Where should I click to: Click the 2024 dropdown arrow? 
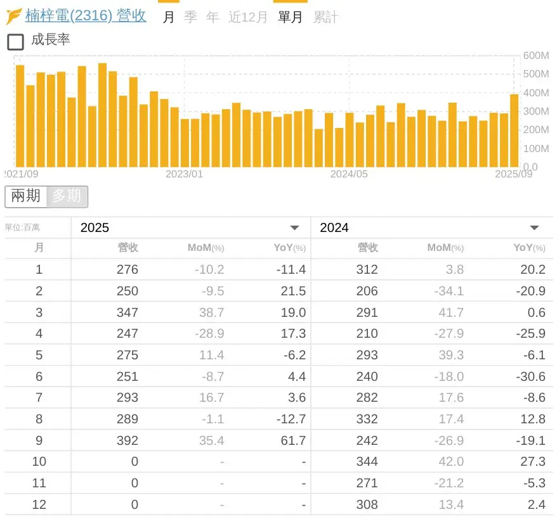pyautogui.click(x=534, y=228)
